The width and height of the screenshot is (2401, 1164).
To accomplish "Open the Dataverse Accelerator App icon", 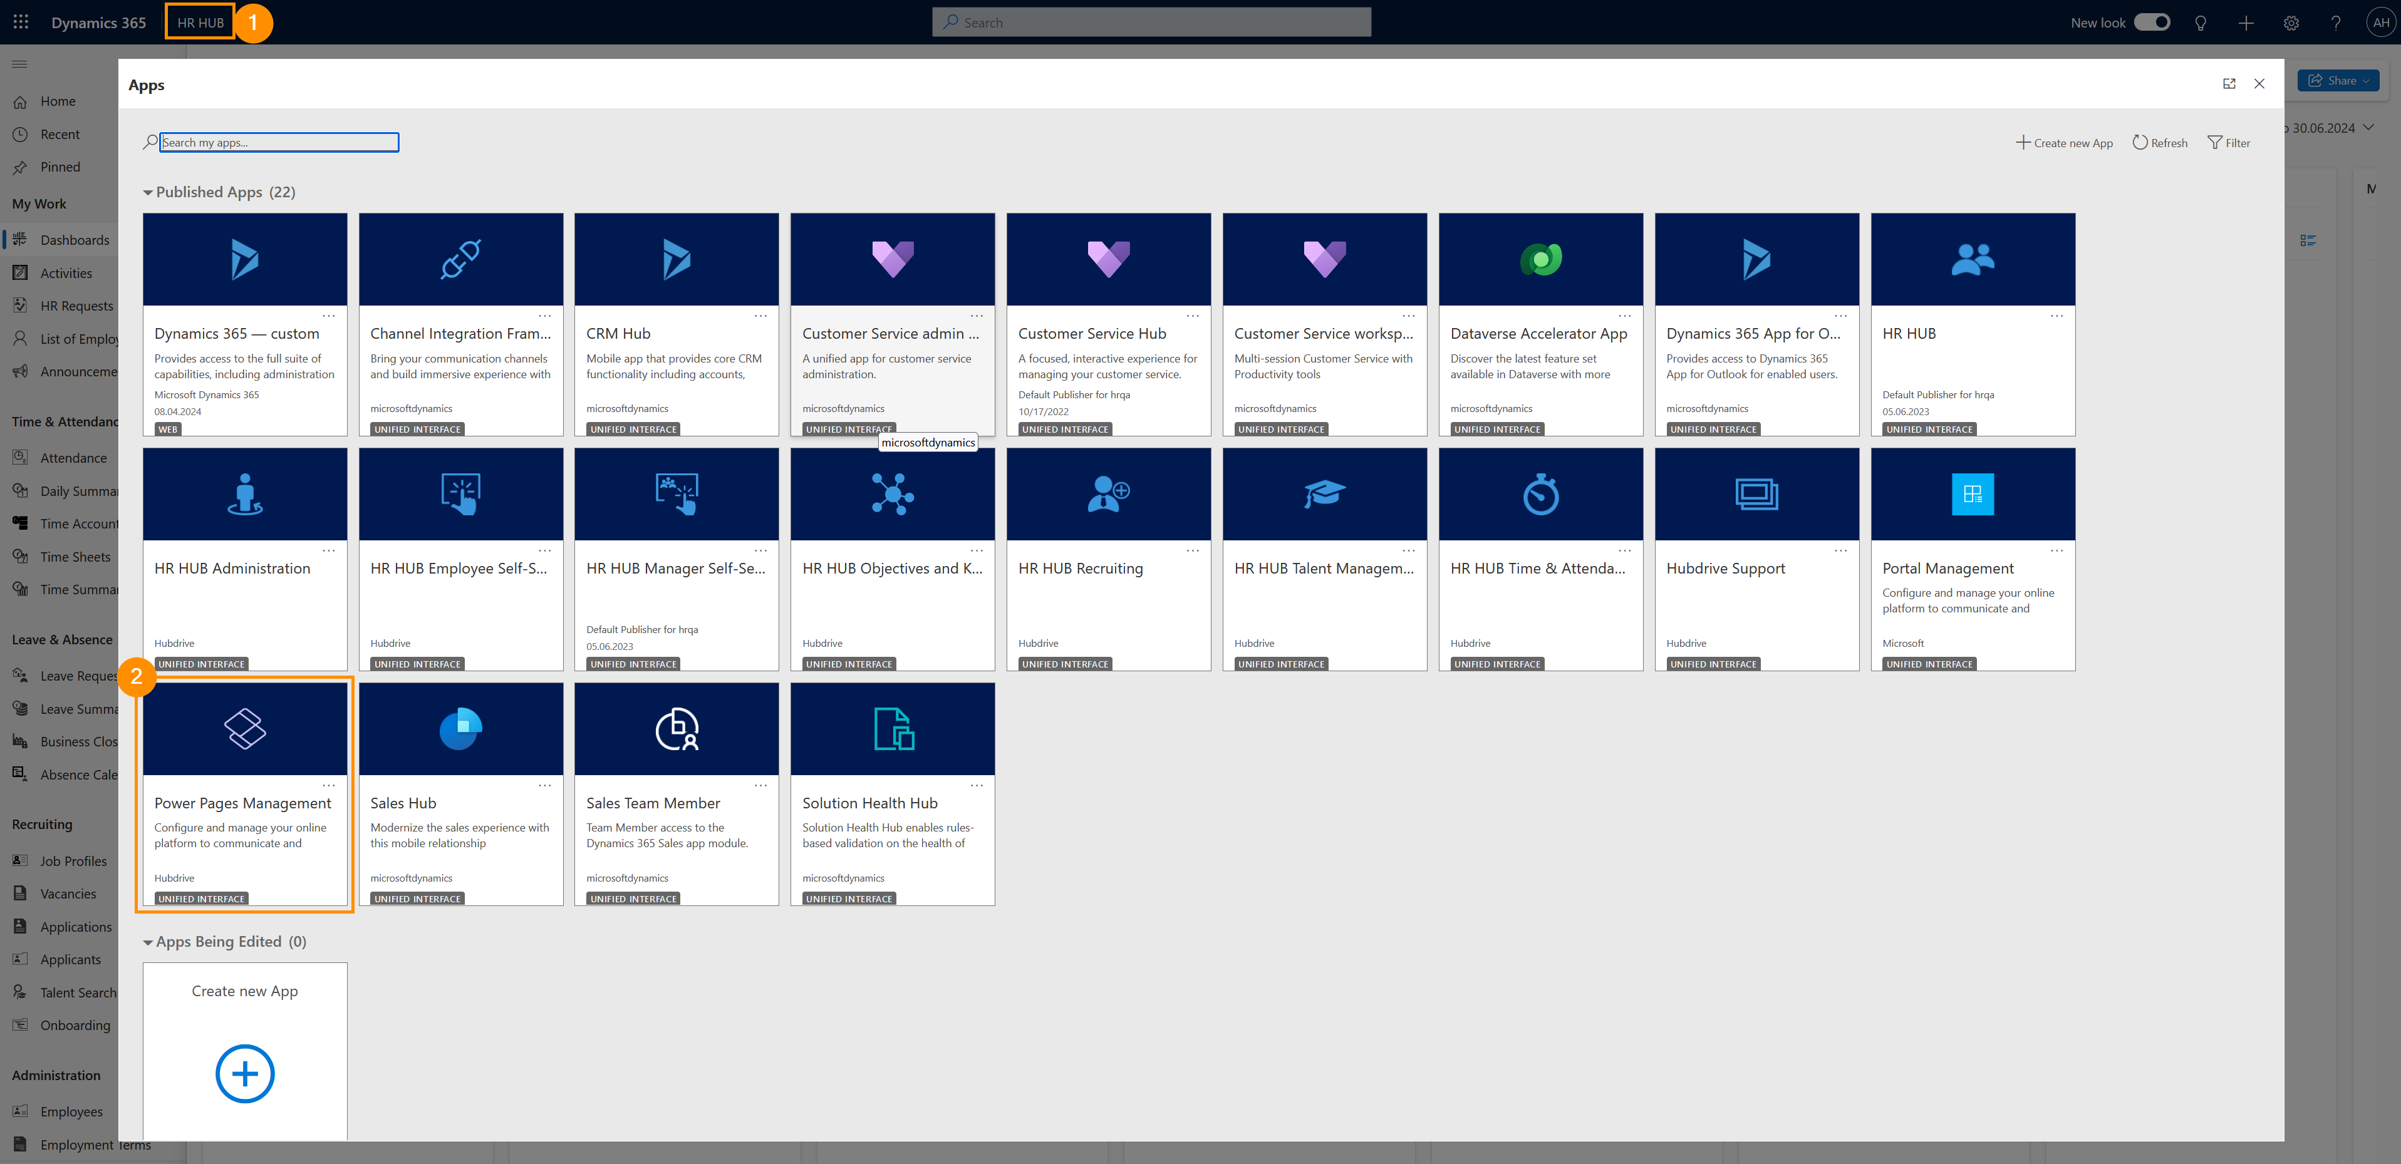I will [1541, 259].
